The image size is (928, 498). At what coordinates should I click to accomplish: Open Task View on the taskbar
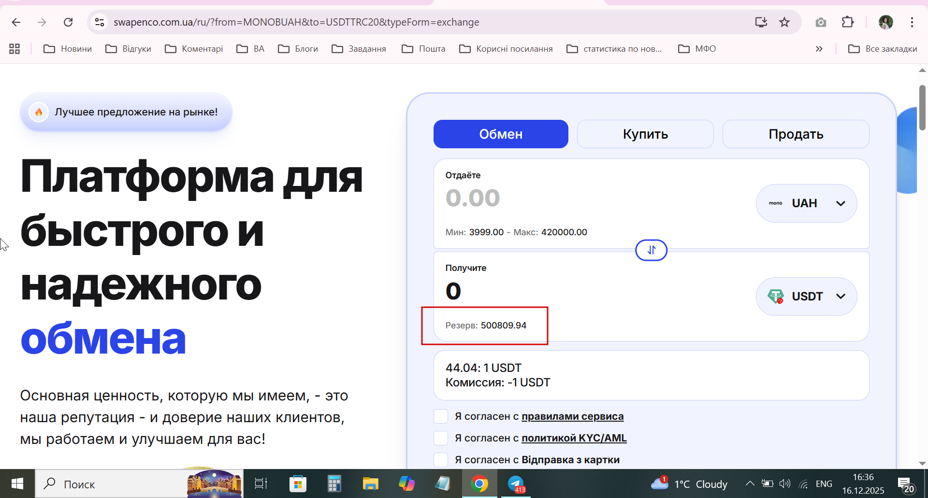(x=261, y=484)
